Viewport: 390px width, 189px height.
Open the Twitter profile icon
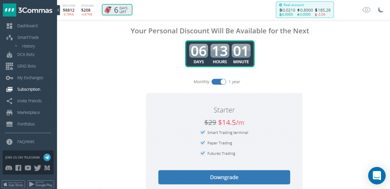point(38,168)
